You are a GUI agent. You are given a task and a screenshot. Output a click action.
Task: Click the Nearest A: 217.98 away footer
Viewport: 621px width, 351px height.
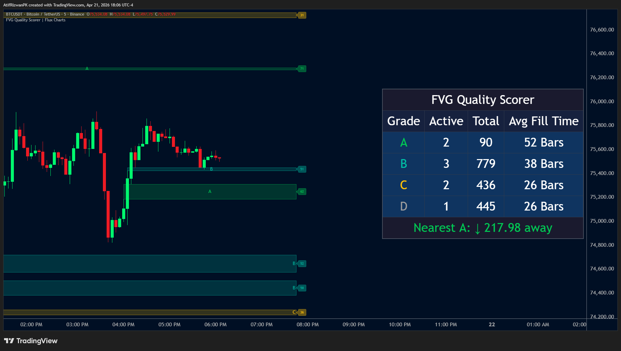(x=483, y=228)
